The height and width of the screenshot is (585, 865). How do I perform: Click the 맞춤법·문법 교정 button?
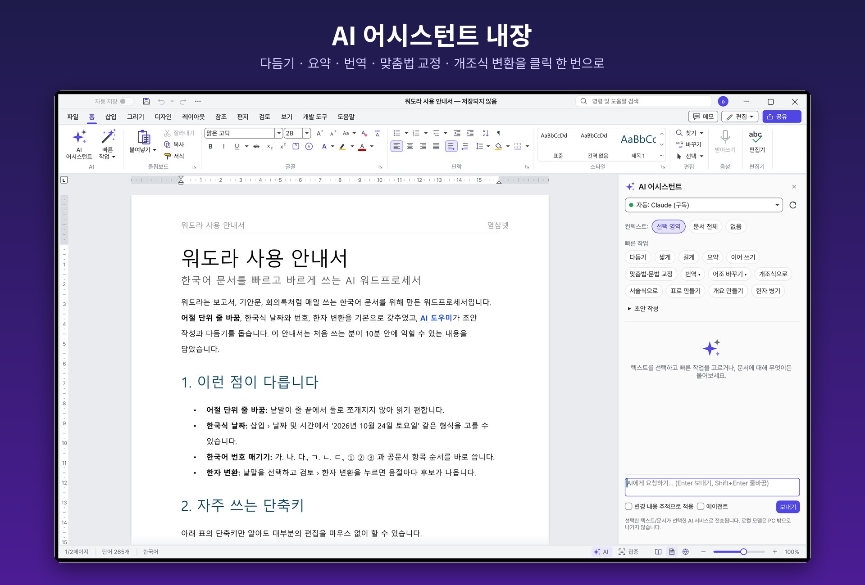tap(651, 274)
